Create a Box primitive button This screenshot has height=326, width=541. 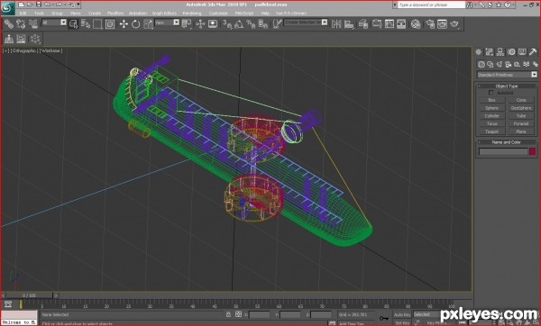(x=492, y=100)
